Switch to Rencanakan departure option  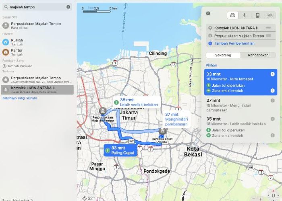pos(258,55)
